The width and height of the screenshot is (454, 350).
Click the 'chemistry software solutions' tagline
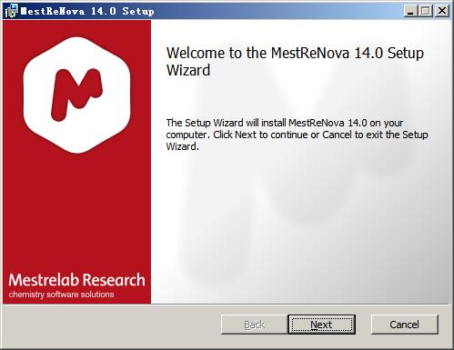(61, 295)
